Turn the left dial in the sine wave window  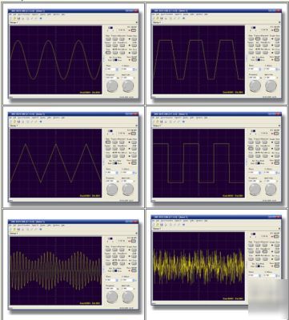(112, 86)
